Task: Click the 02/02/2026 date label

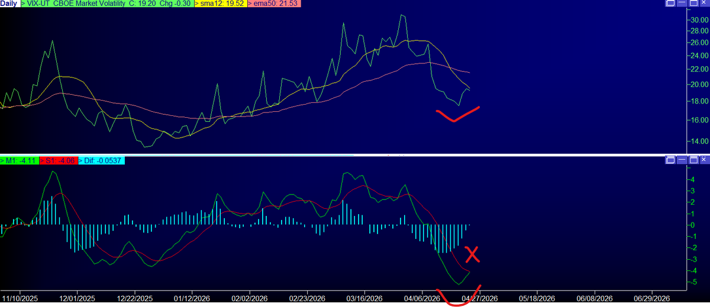Action: tap(250, 299)
